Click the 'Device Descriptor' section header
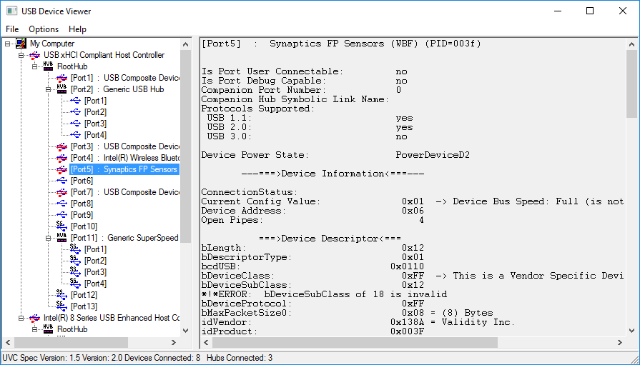The image size is (640, 365). 330,238
